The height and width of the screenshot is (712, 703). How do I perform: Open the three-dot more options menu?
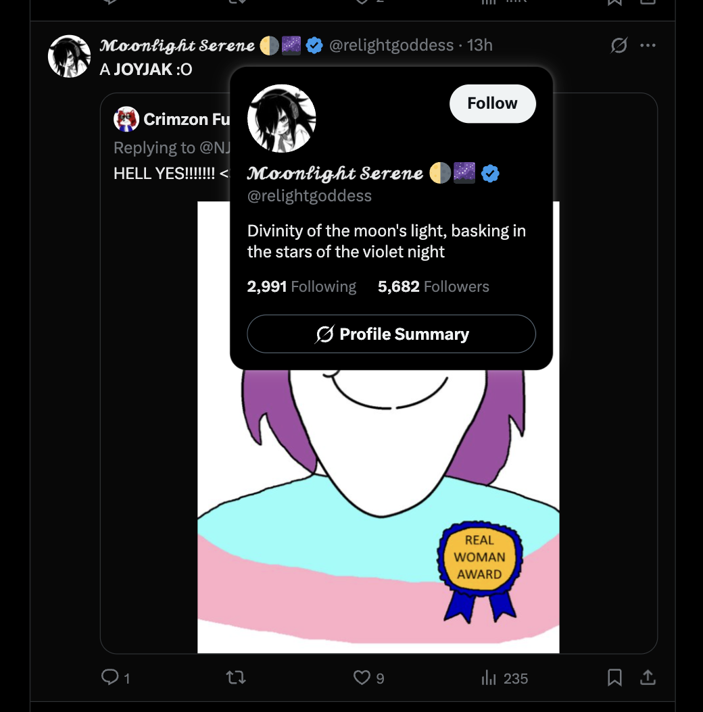pyautogui.click(x=648, y=45)
